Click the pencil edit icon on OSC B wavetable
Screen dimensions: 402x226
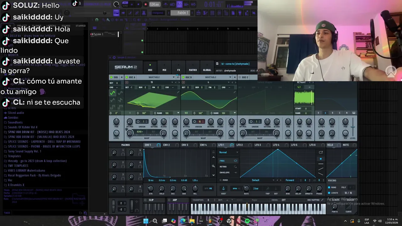[235, 92]
